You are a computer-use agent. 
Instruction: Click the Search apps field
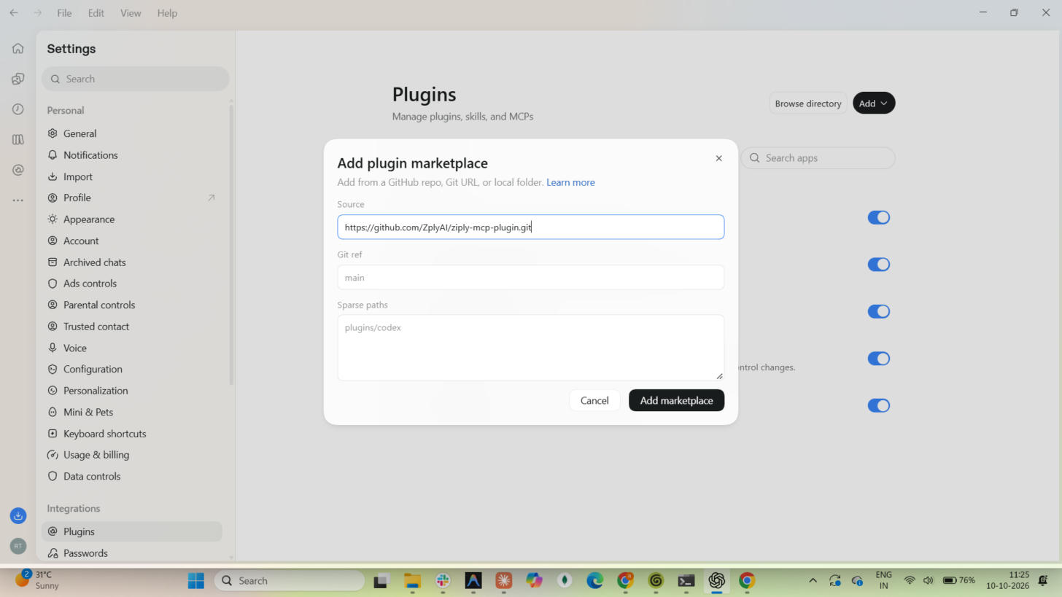click(818, 158)
